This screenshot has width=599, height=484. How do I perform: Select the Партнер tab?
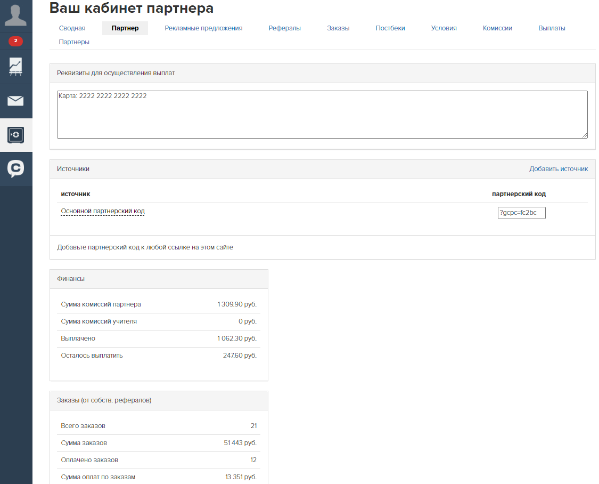click(125, 28)
